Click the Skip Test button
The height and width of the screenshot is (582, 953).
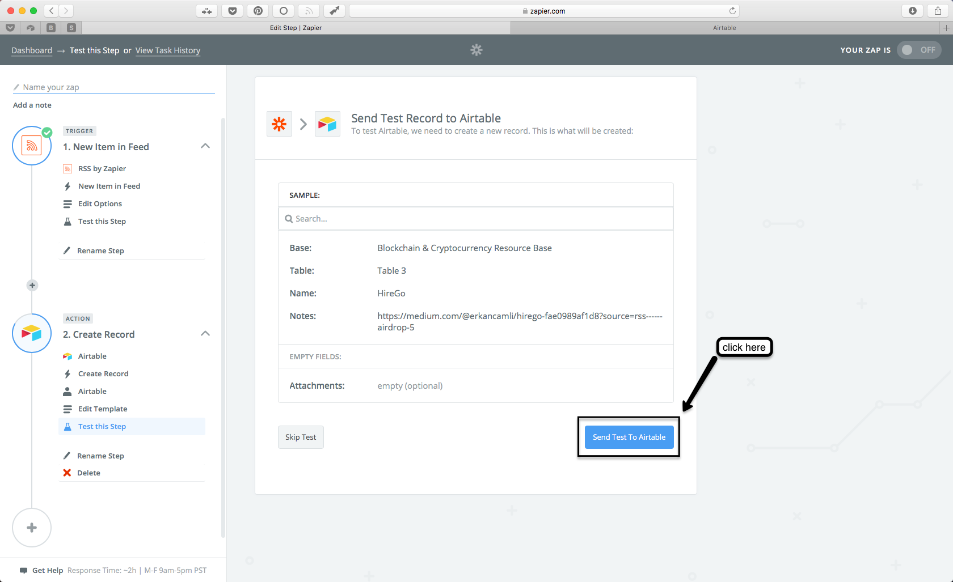pyautogui.click(x=301, y=437)
